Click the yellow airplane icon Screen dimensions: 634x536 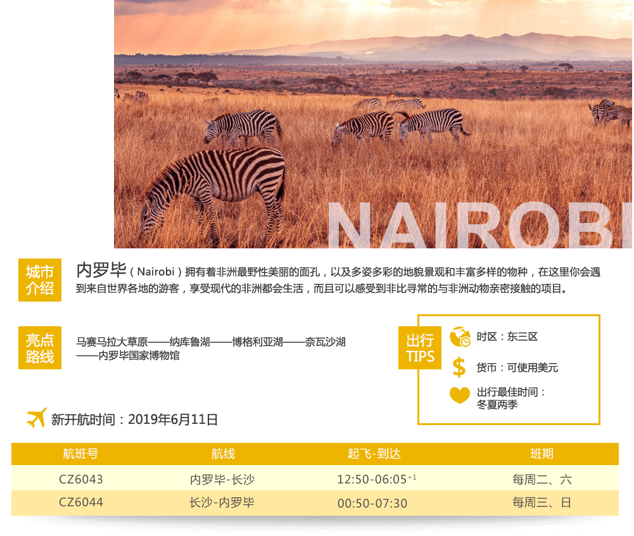36,418
